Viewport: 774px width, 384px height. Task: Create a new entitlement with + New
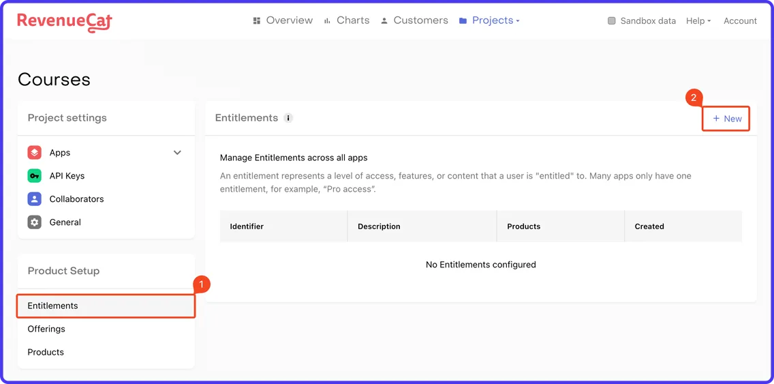(726, 119)
